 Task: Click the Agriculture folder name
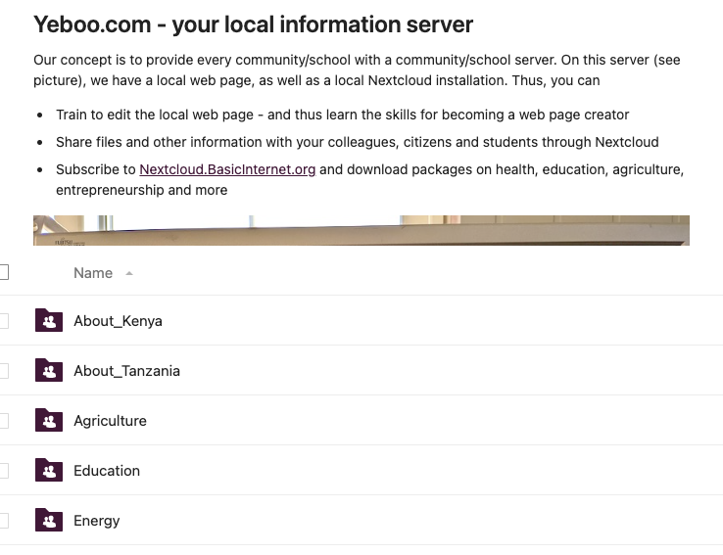point(110,421)
